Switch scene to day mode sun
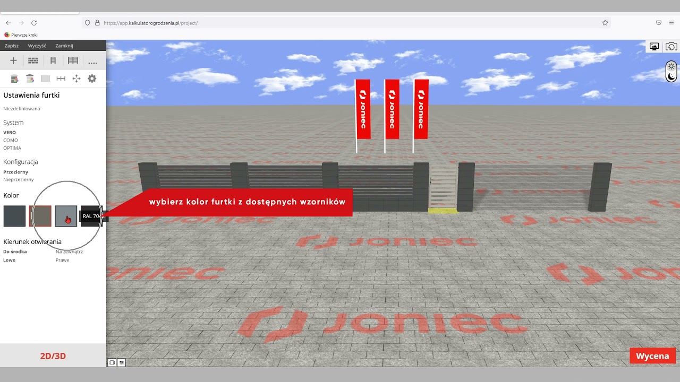Image resolution: width=680 pixels, height=382 pixels. coord(671,66)
